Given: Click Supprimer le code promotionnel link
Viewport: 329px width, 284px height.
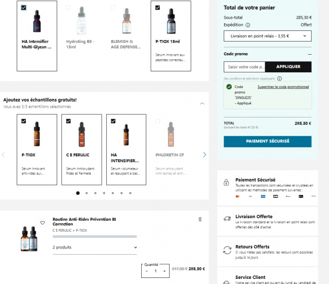Looking at the screenshot, I should (x=283, y=87).
